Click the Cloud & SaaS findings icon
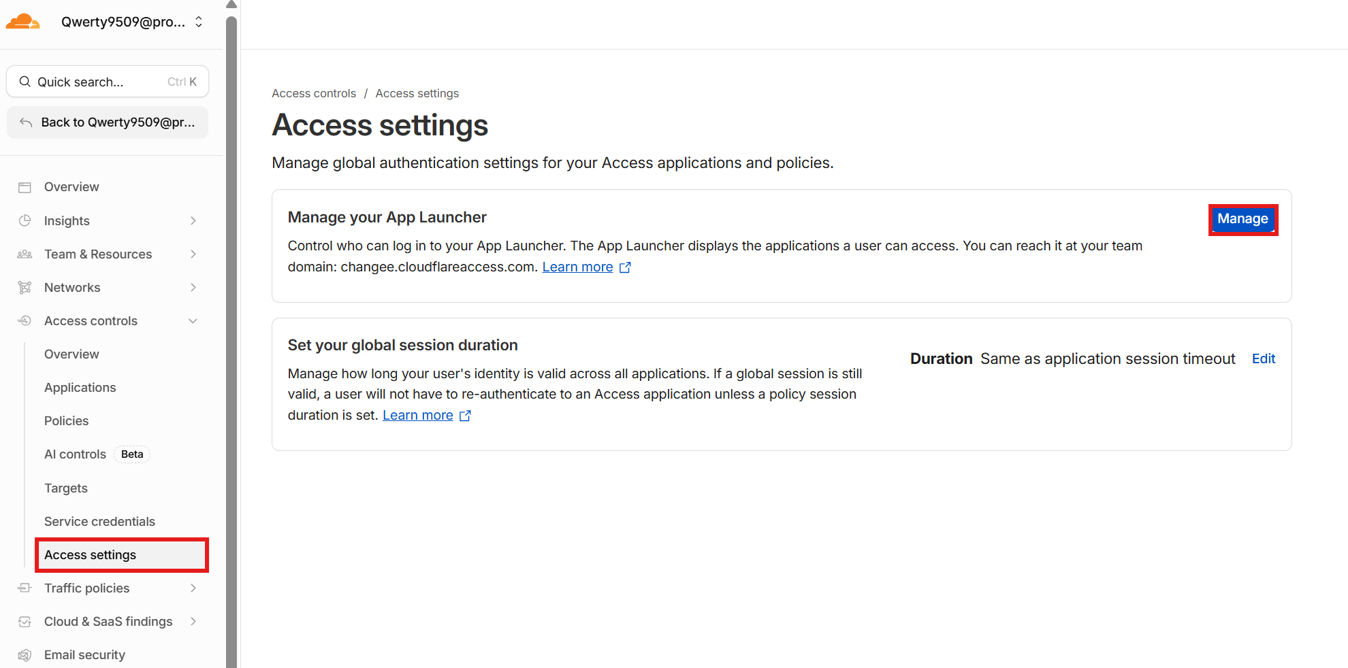Viewport: 1348px width, 668px height. pos(25,621)
